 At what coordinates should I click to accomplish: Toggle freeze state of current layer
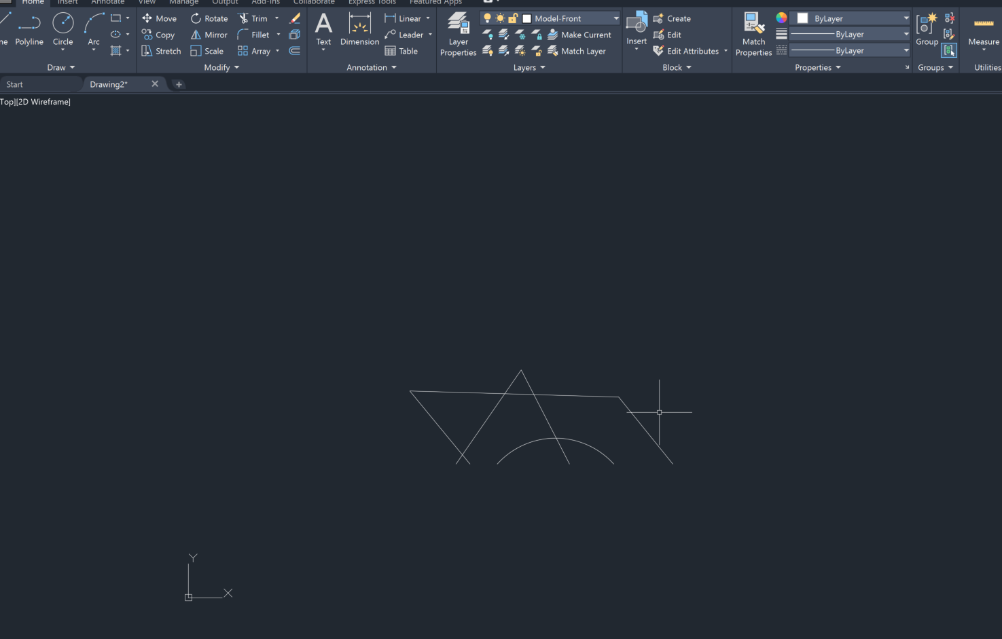[499, 18]
